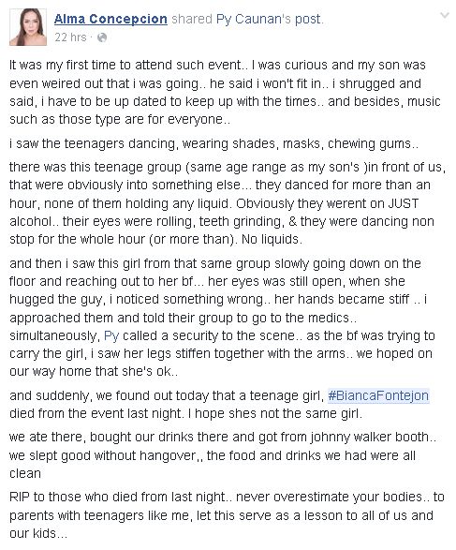Open Alma Concepcion's profile picture

(x=28, y=27)
